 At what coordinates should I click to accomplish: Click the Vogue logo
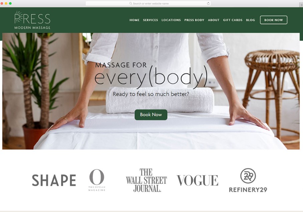[197, 180]
